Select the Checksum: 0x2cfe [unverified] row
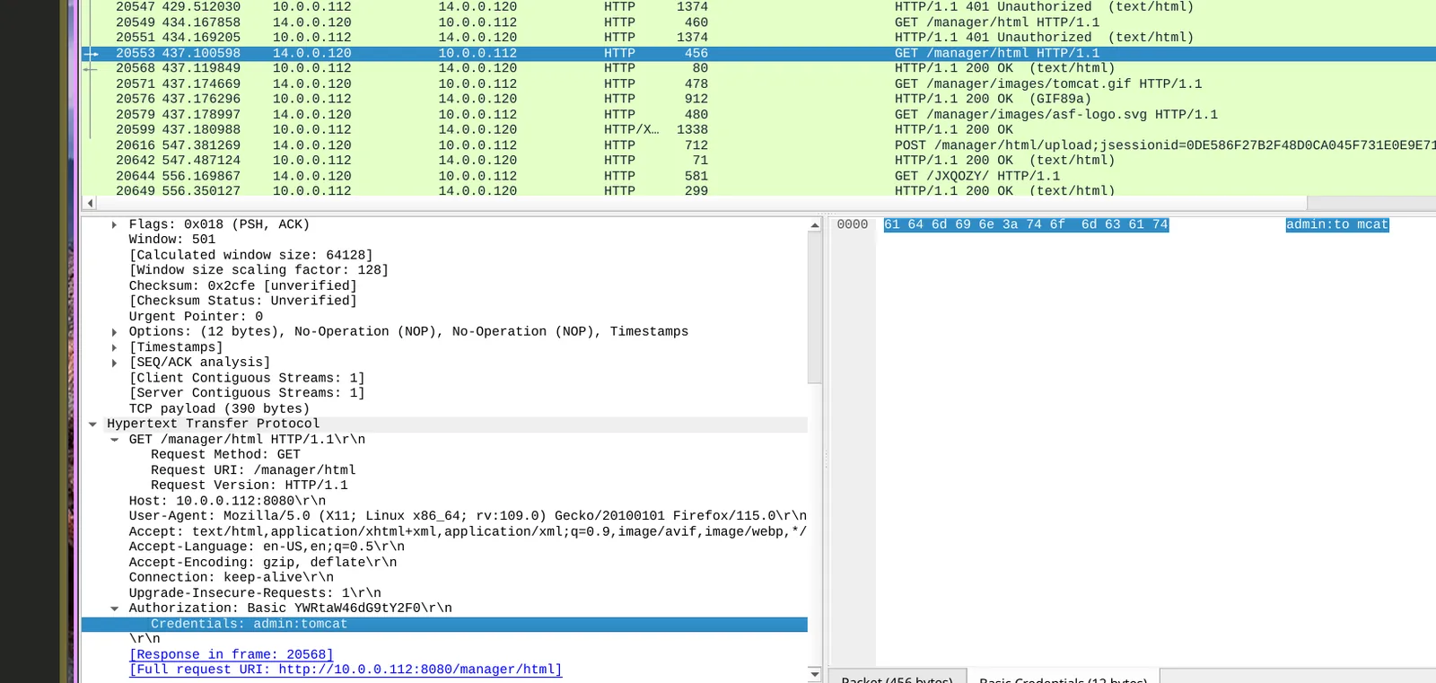This screenshot has width=1436, height=683. [x=444, y=286]
